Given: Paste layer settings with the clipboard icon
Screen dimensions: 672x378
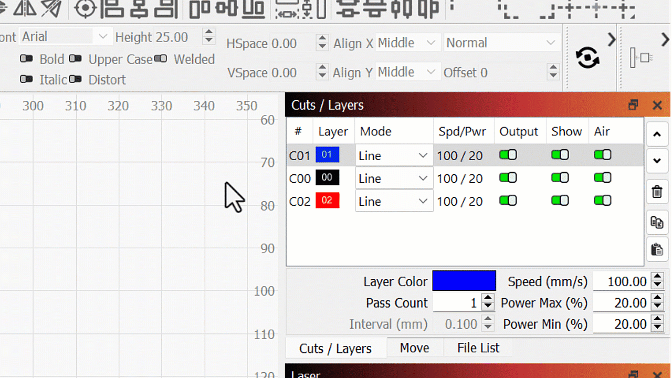Looking at the screenshot, I should 657,249.
